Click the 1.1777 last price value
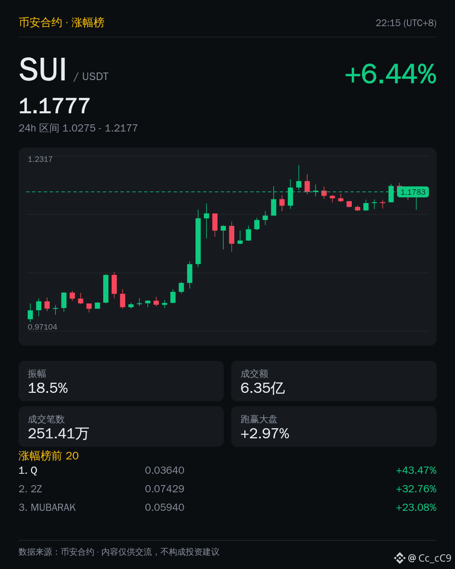 [55, 106]
